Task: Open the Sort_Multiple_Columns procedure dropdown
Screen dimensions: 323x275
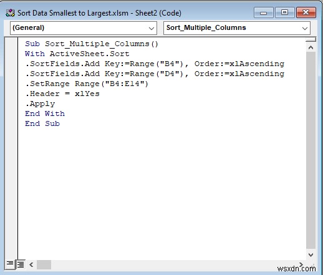Action: click(x=237, y=28)
